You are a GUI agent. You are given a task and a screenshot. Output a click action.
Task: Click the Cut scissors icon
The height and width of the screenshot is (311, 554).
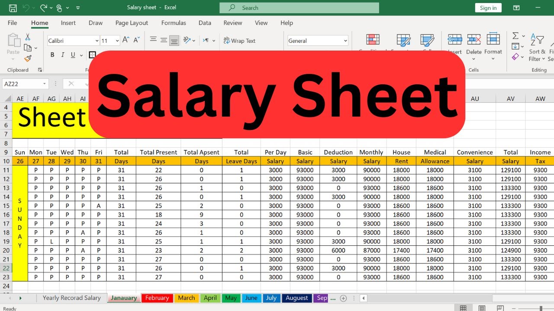point(28,37)
